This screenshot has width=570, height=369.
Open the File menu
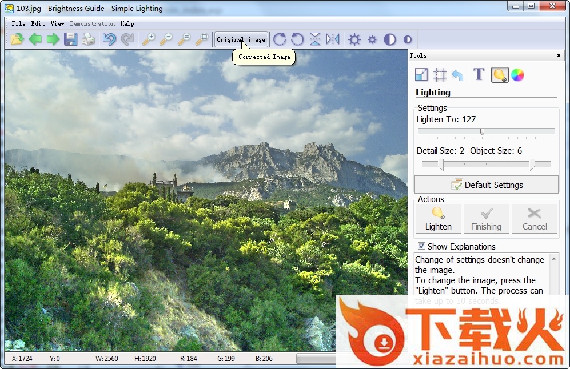(x=18, y=23)
